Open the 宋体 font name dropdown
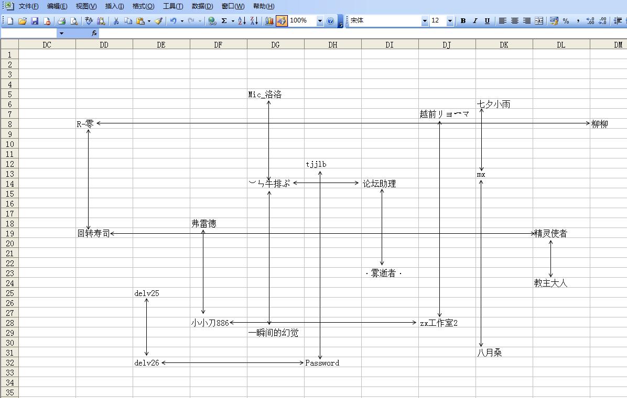This screenshot has height=398, width=627. click(x=425, y=21)
